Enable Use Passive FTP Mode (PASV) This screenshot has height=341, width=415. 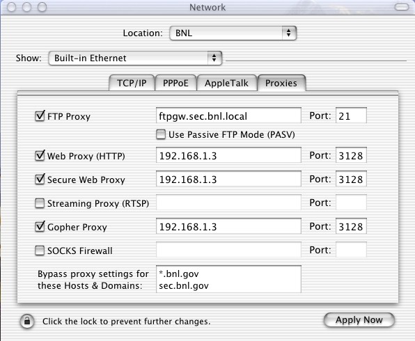click(x=161, y=134)
